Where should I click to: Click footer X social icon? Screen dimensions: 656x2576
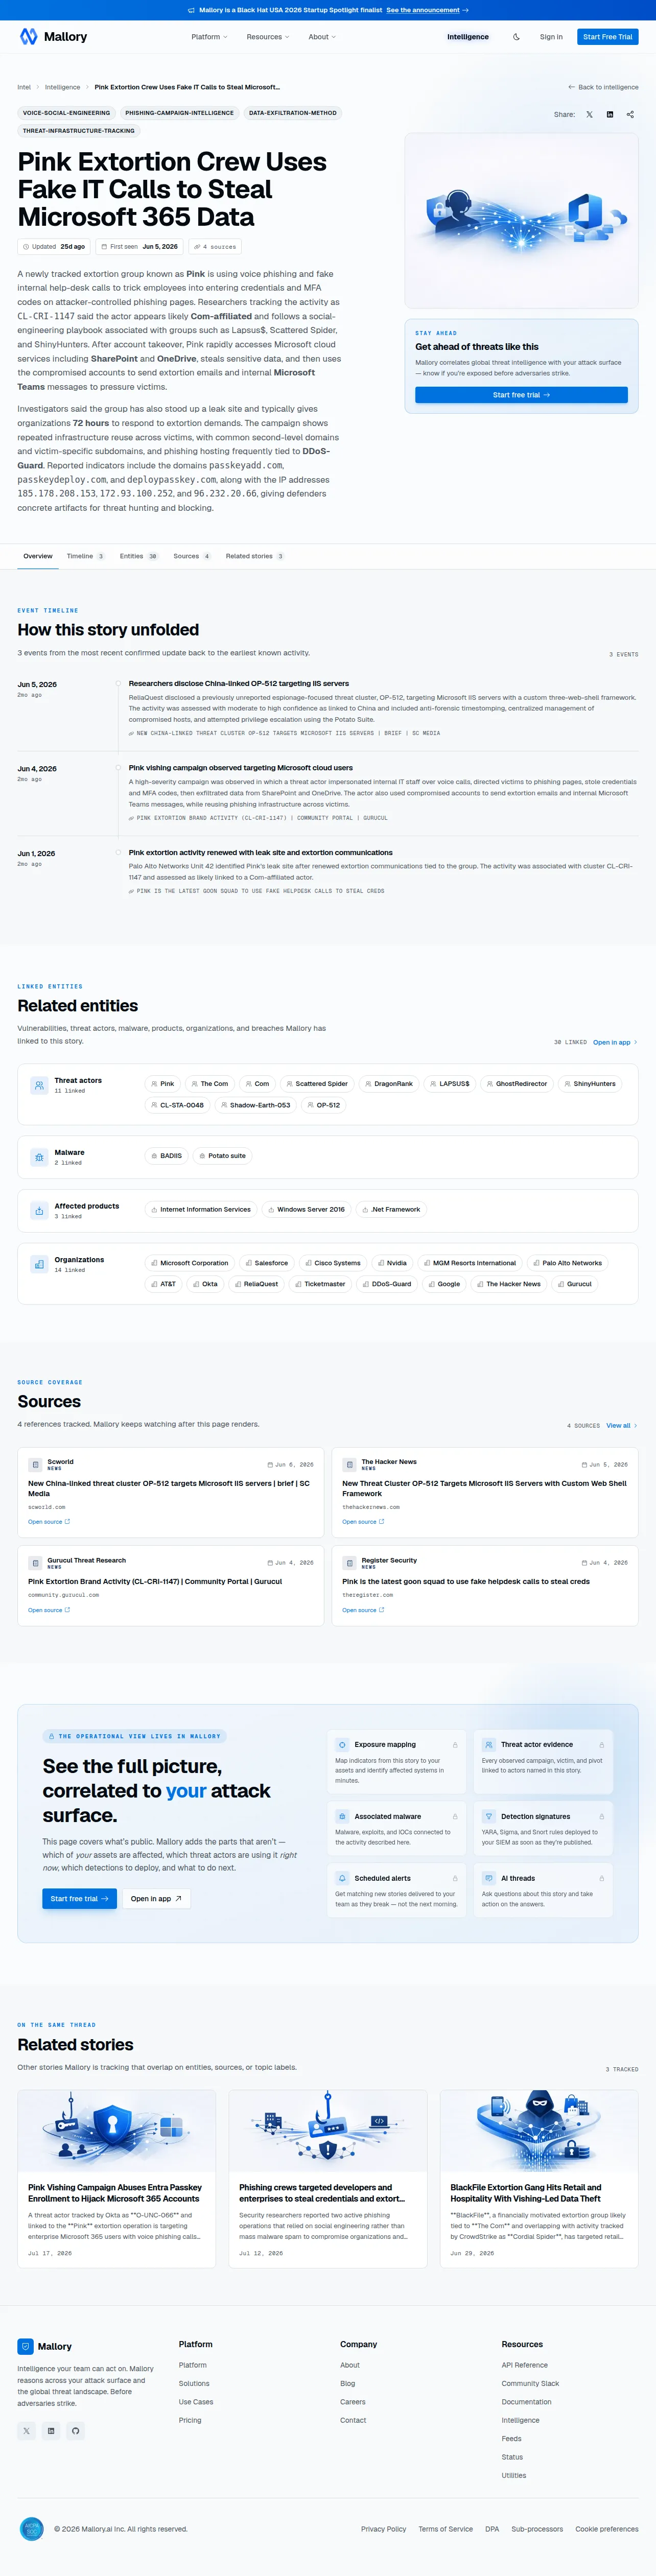[x=26, y=2430]
